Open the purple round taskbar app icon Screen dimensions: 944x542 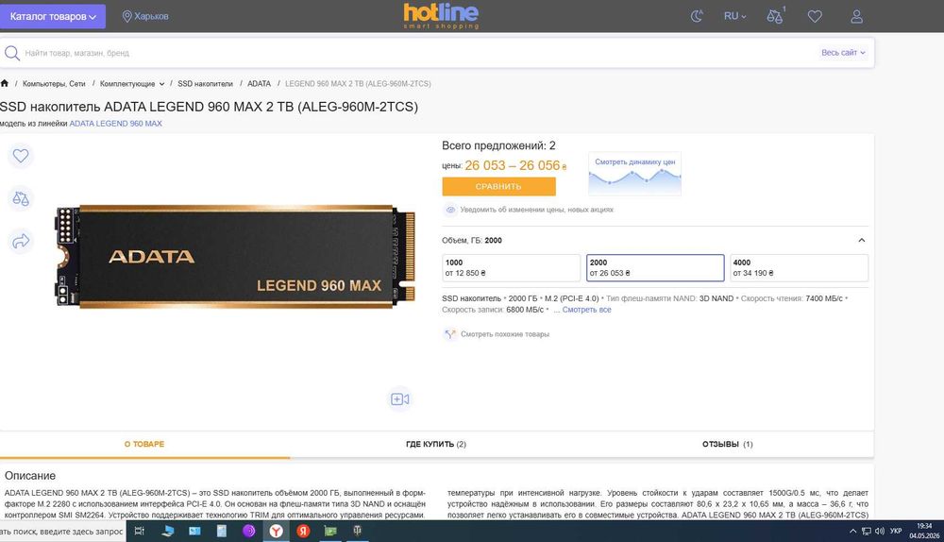248,532
